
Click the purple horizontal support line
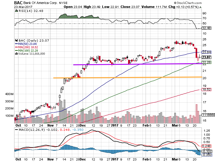138,64
